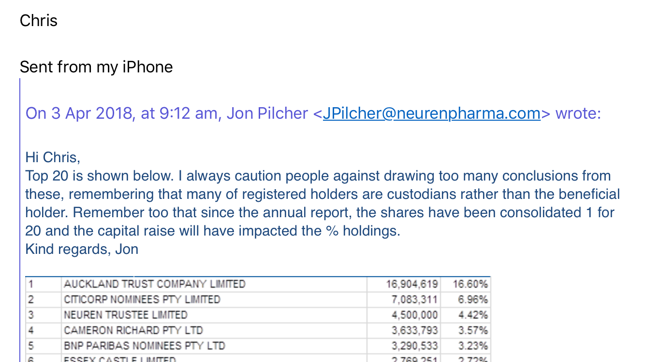The width and height of the screenshot is (645, 362).
Task: Click the 'Sent from my iPhone' signature
Action: click(x=96, y=67)
